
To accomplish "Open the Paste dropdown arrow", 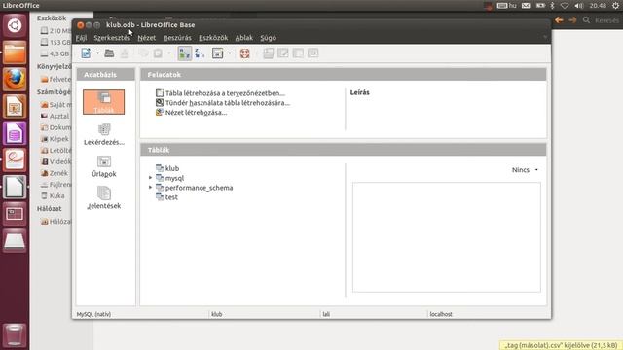I will tap(169, 53).
